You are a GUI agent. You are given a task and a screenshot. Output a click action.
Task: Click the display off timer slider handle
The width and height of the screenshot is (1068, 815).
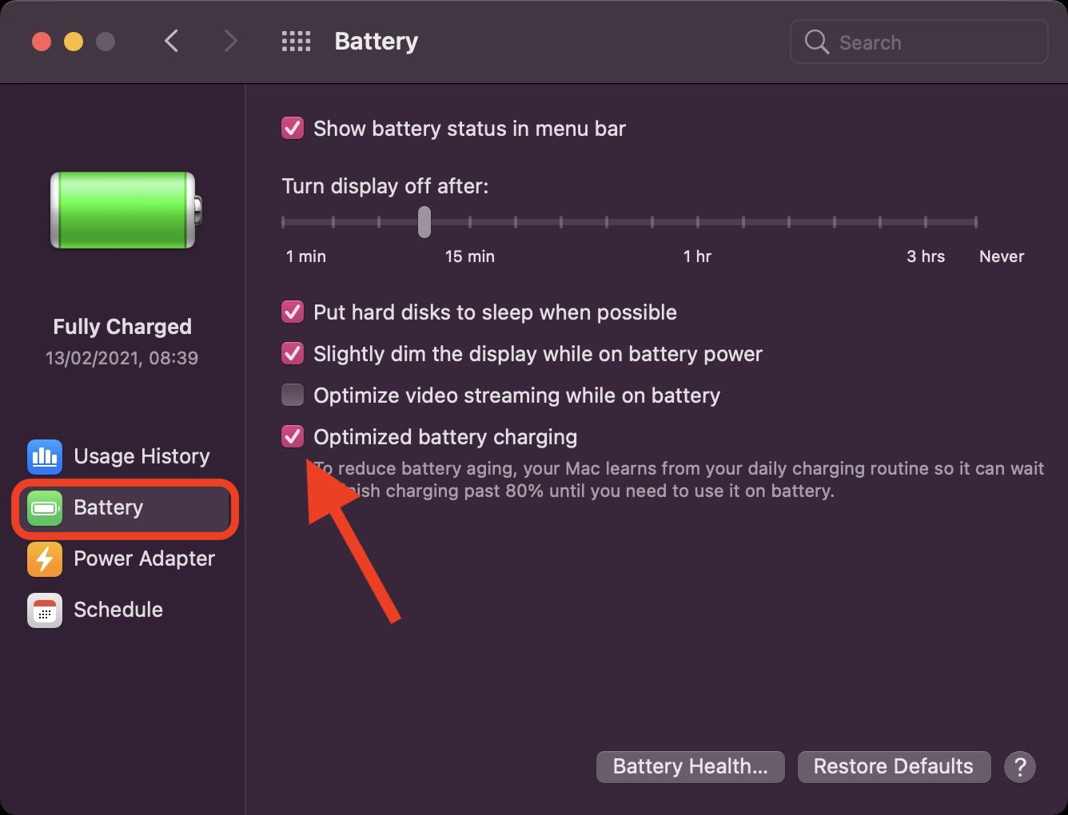[x=424, y=223]
